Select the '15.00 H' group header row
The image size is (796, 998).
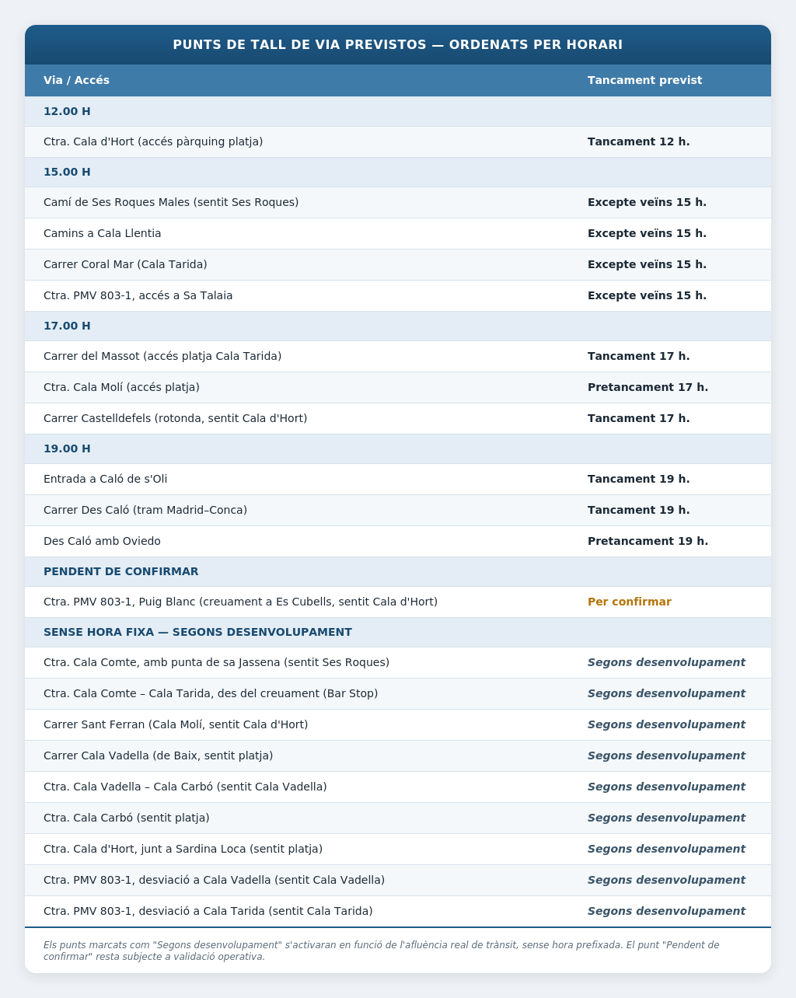click(398, 172)
